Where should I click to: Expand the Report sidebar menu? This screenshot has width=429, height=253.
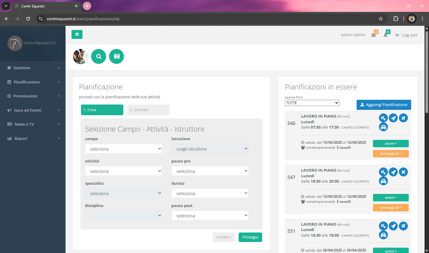point(33,138)
